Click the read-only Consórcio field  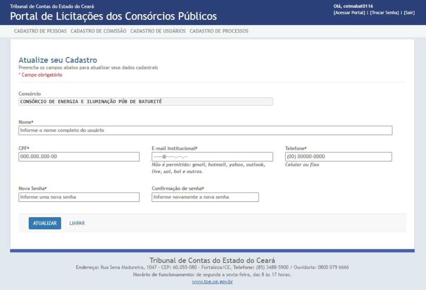[x=146, y=102]
